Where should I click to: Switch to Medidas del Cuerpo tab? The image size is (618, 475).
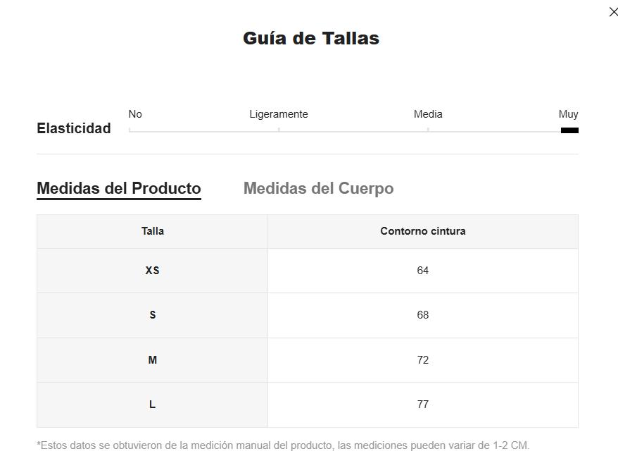click(318, 188)
